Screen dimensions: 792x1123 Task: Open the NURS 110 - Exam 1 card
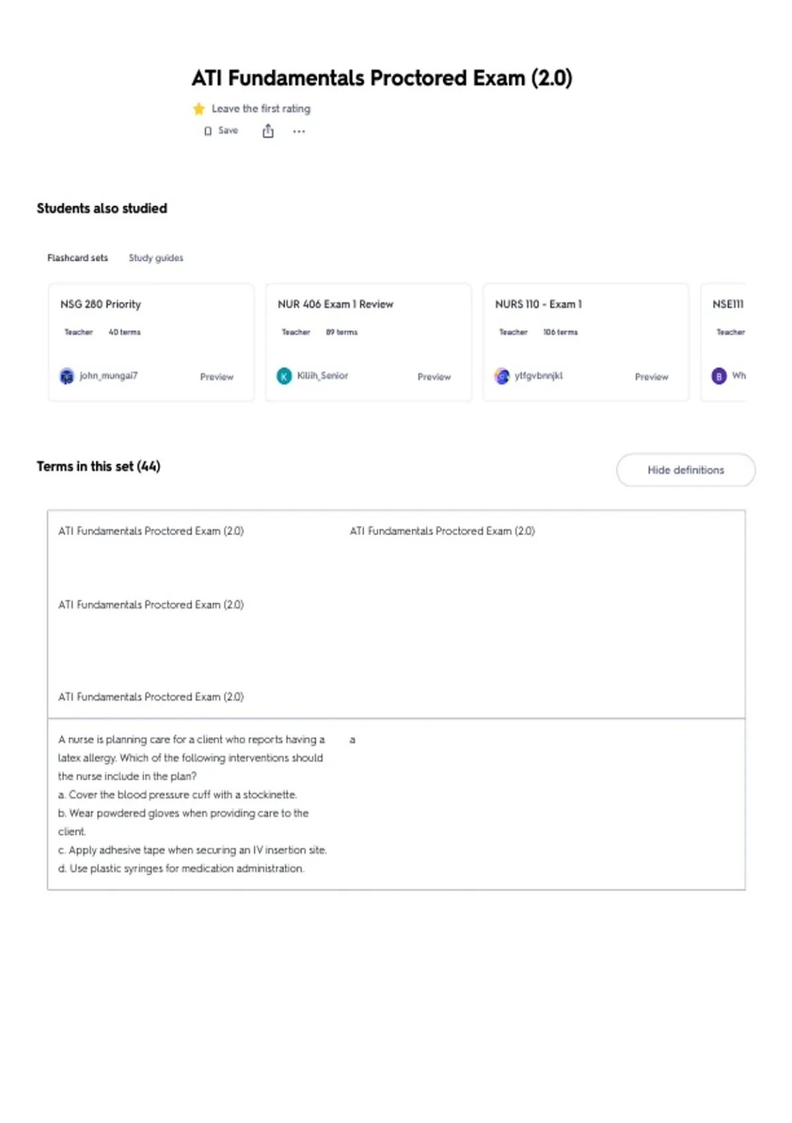586,342
